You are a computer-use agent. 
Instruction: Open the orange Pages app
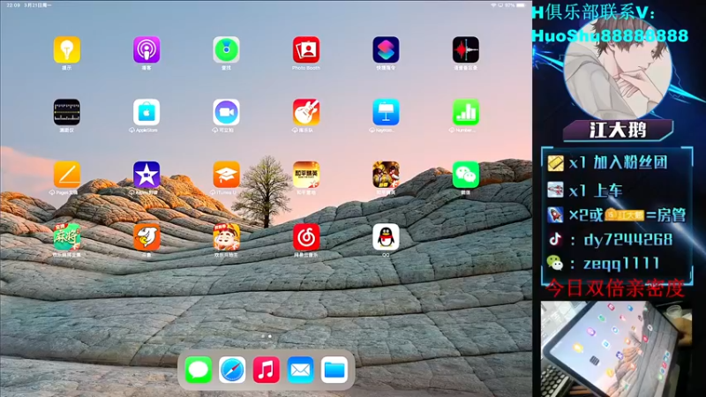[67, 175]
